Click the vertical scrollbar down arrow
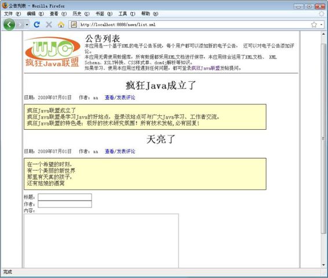 pyautogui.click(x=323, y=265)
